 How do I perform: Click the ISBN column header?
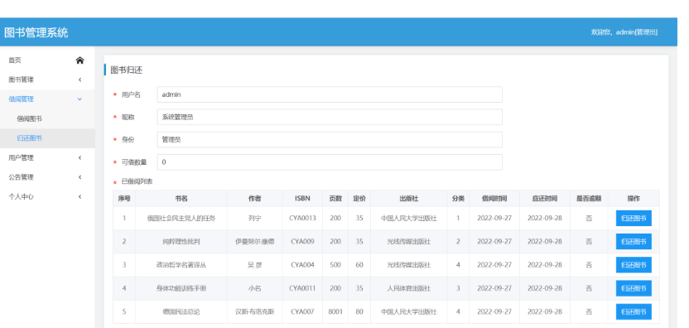(x=302, y=199)
